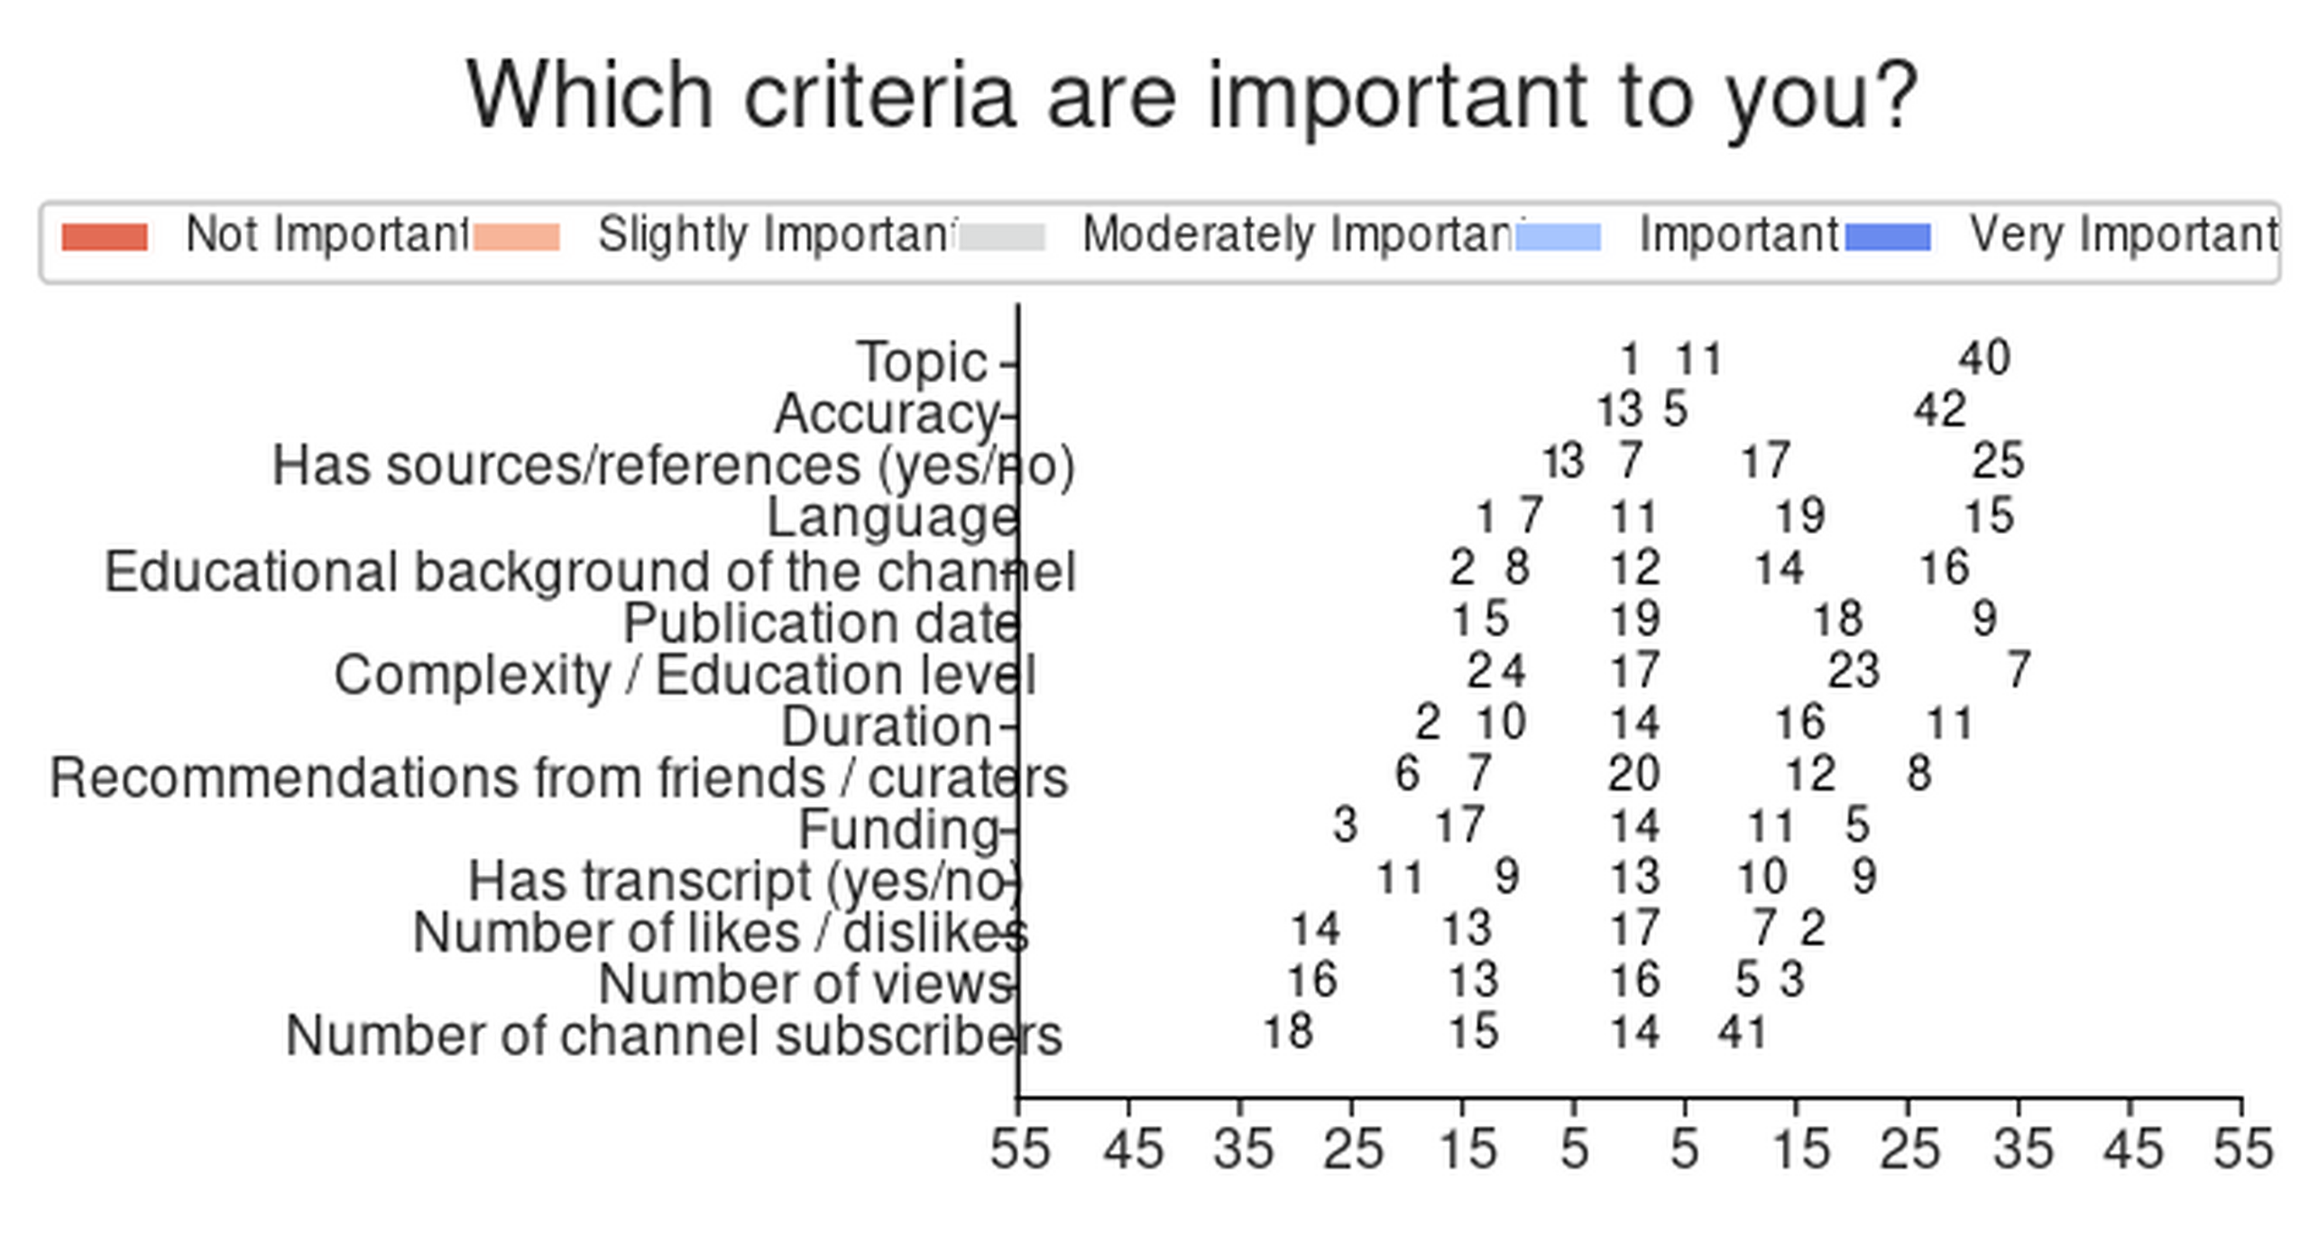The width and height of the screenshot is (2309, 1244).
Task: Click the Publication date label
Action: click(x=821, y=622)
